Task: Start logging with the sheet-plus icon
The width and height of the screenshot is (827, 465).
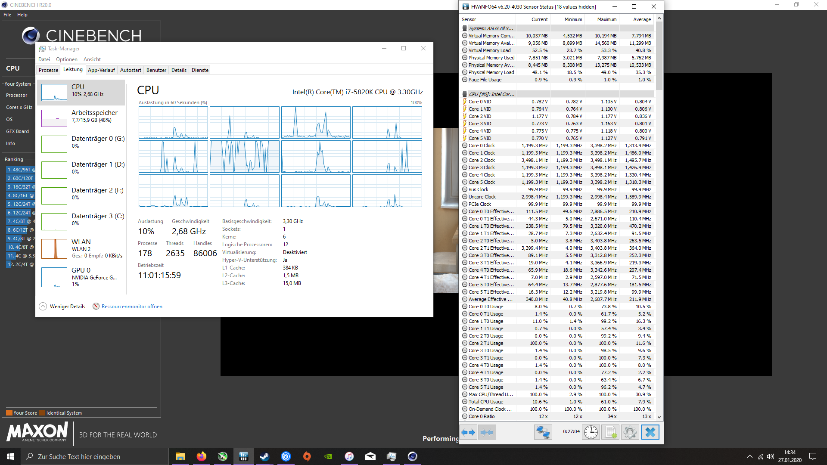Action: click(x=610, y=432)
